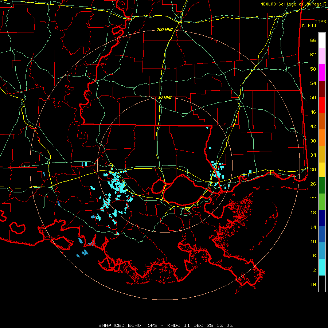
Task: Click the bright red legend swatch
Action: (322, 105)
